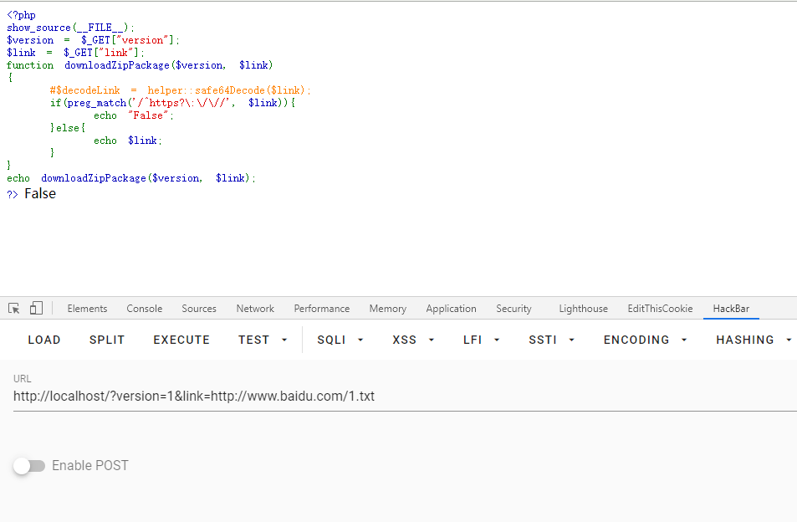This screenshot has height=522, width=797.
Task: Click the inspect element picker icon
Action: [x=14, y=309]
